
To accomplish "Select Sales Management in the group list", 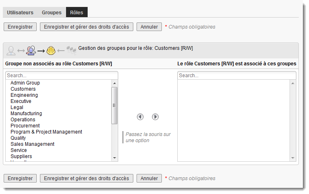I will point(59,144).
